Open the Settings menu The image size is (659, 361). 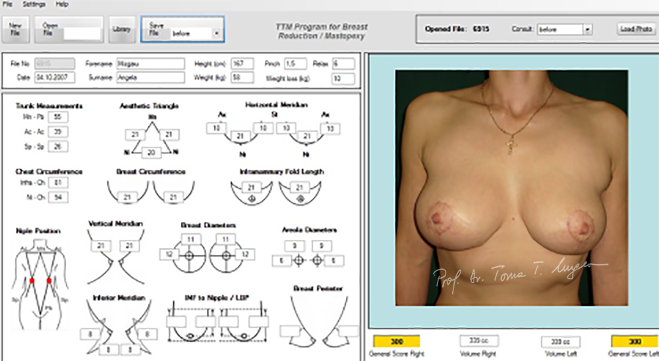[x=34, y=4]
